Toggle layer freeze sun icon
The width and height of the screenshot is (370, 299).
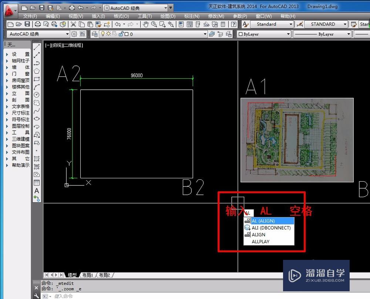pyautogui.click(x=109, y=34)
